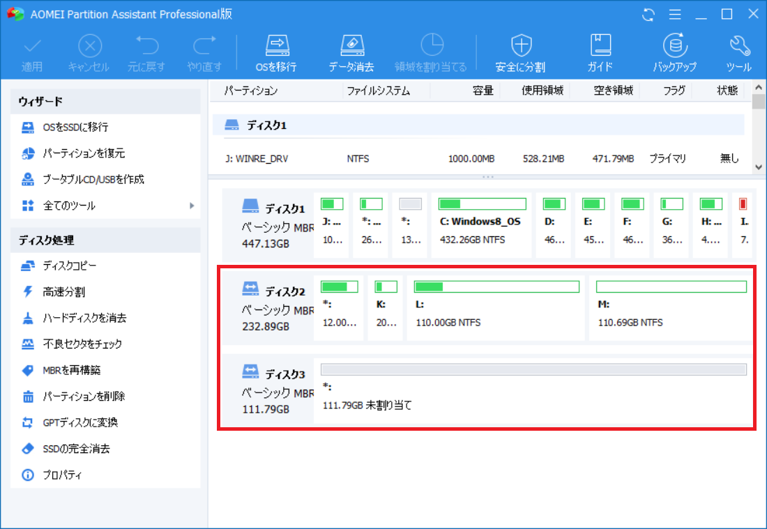
Task: Click the 528.21MB used space cell
Action: 543,159
